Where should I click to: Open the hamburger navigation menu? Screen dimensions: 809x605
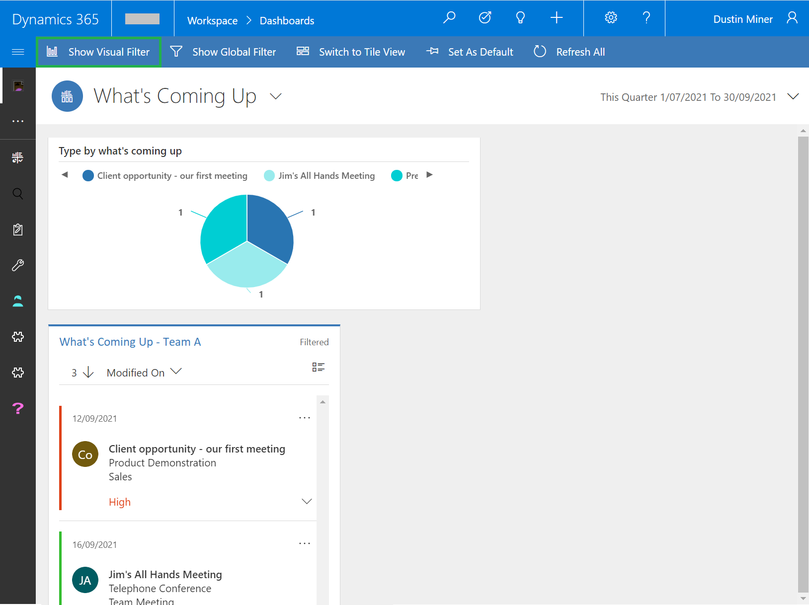(18, 52)
